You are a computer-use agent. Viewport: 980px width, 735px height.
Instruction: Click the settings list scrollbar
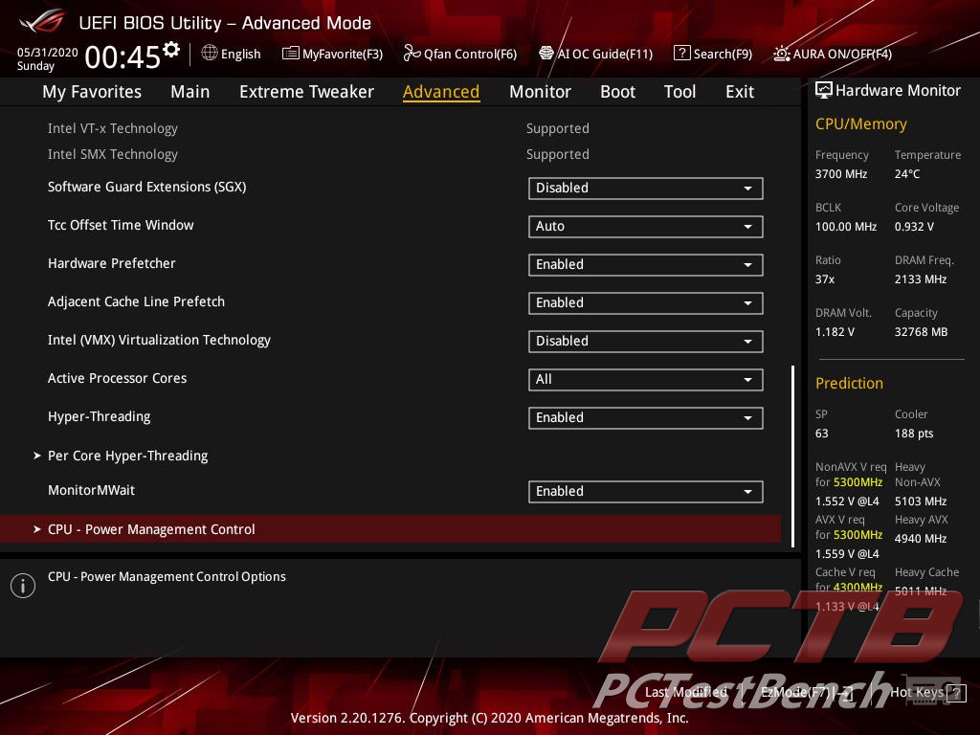pos(792,457)
